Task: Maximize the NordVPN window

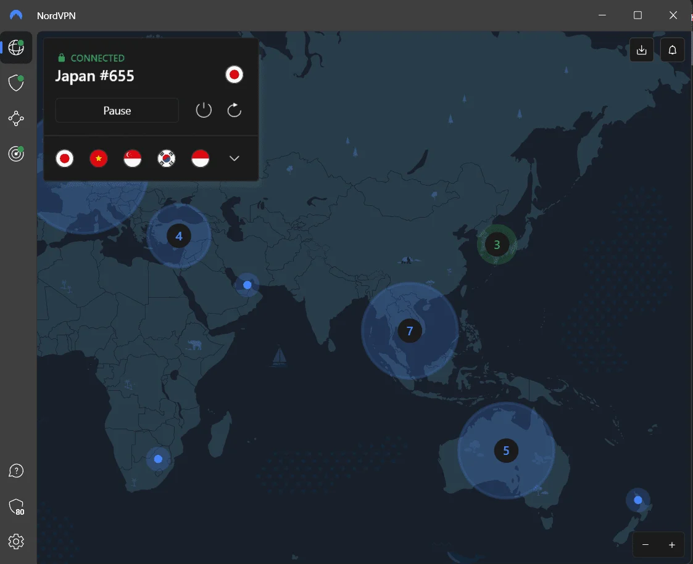Action: pos(637,15)
